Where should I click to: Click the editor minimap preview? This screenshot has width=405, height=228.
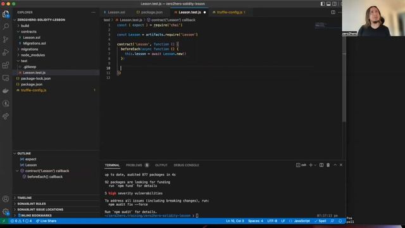click(328, 25)
